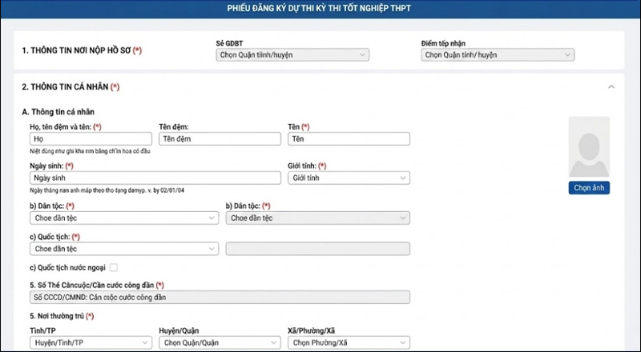Screen dimensions: 641x352
Task: Open the Quốc tịch dropdown
Action: (x=124, y=249)
